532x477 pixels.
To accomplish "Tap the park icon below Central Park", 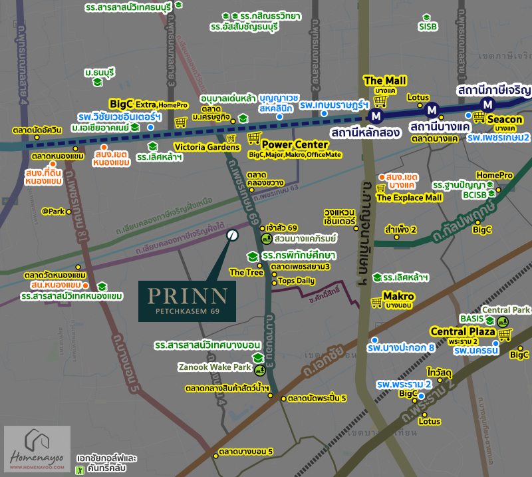I will (x=503, y=321).
